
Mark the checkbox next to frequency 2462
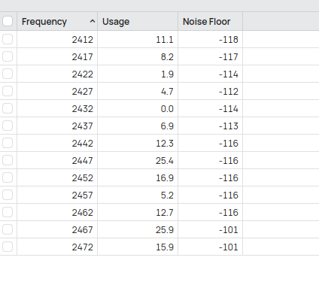[8, 212]
